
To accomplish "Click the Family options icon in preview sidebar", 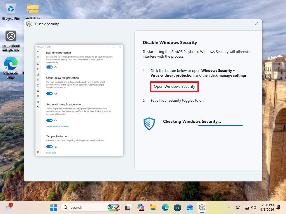I will pos(38,102).
